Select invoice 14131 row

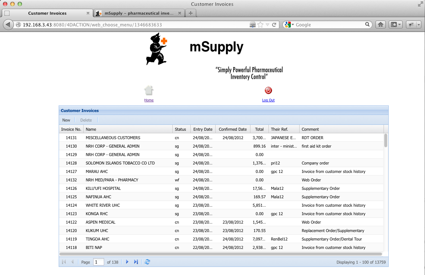tap(221, 138)
